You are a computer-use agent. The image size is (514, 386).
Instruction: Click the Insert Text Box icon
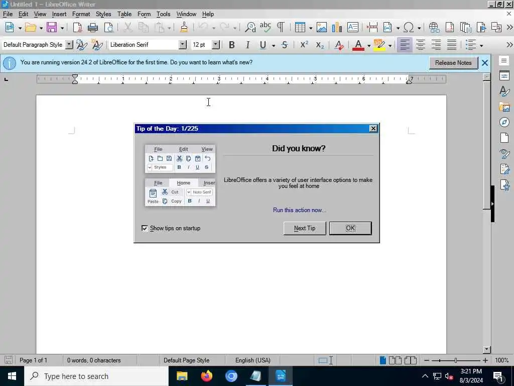(x=352, y=27)
